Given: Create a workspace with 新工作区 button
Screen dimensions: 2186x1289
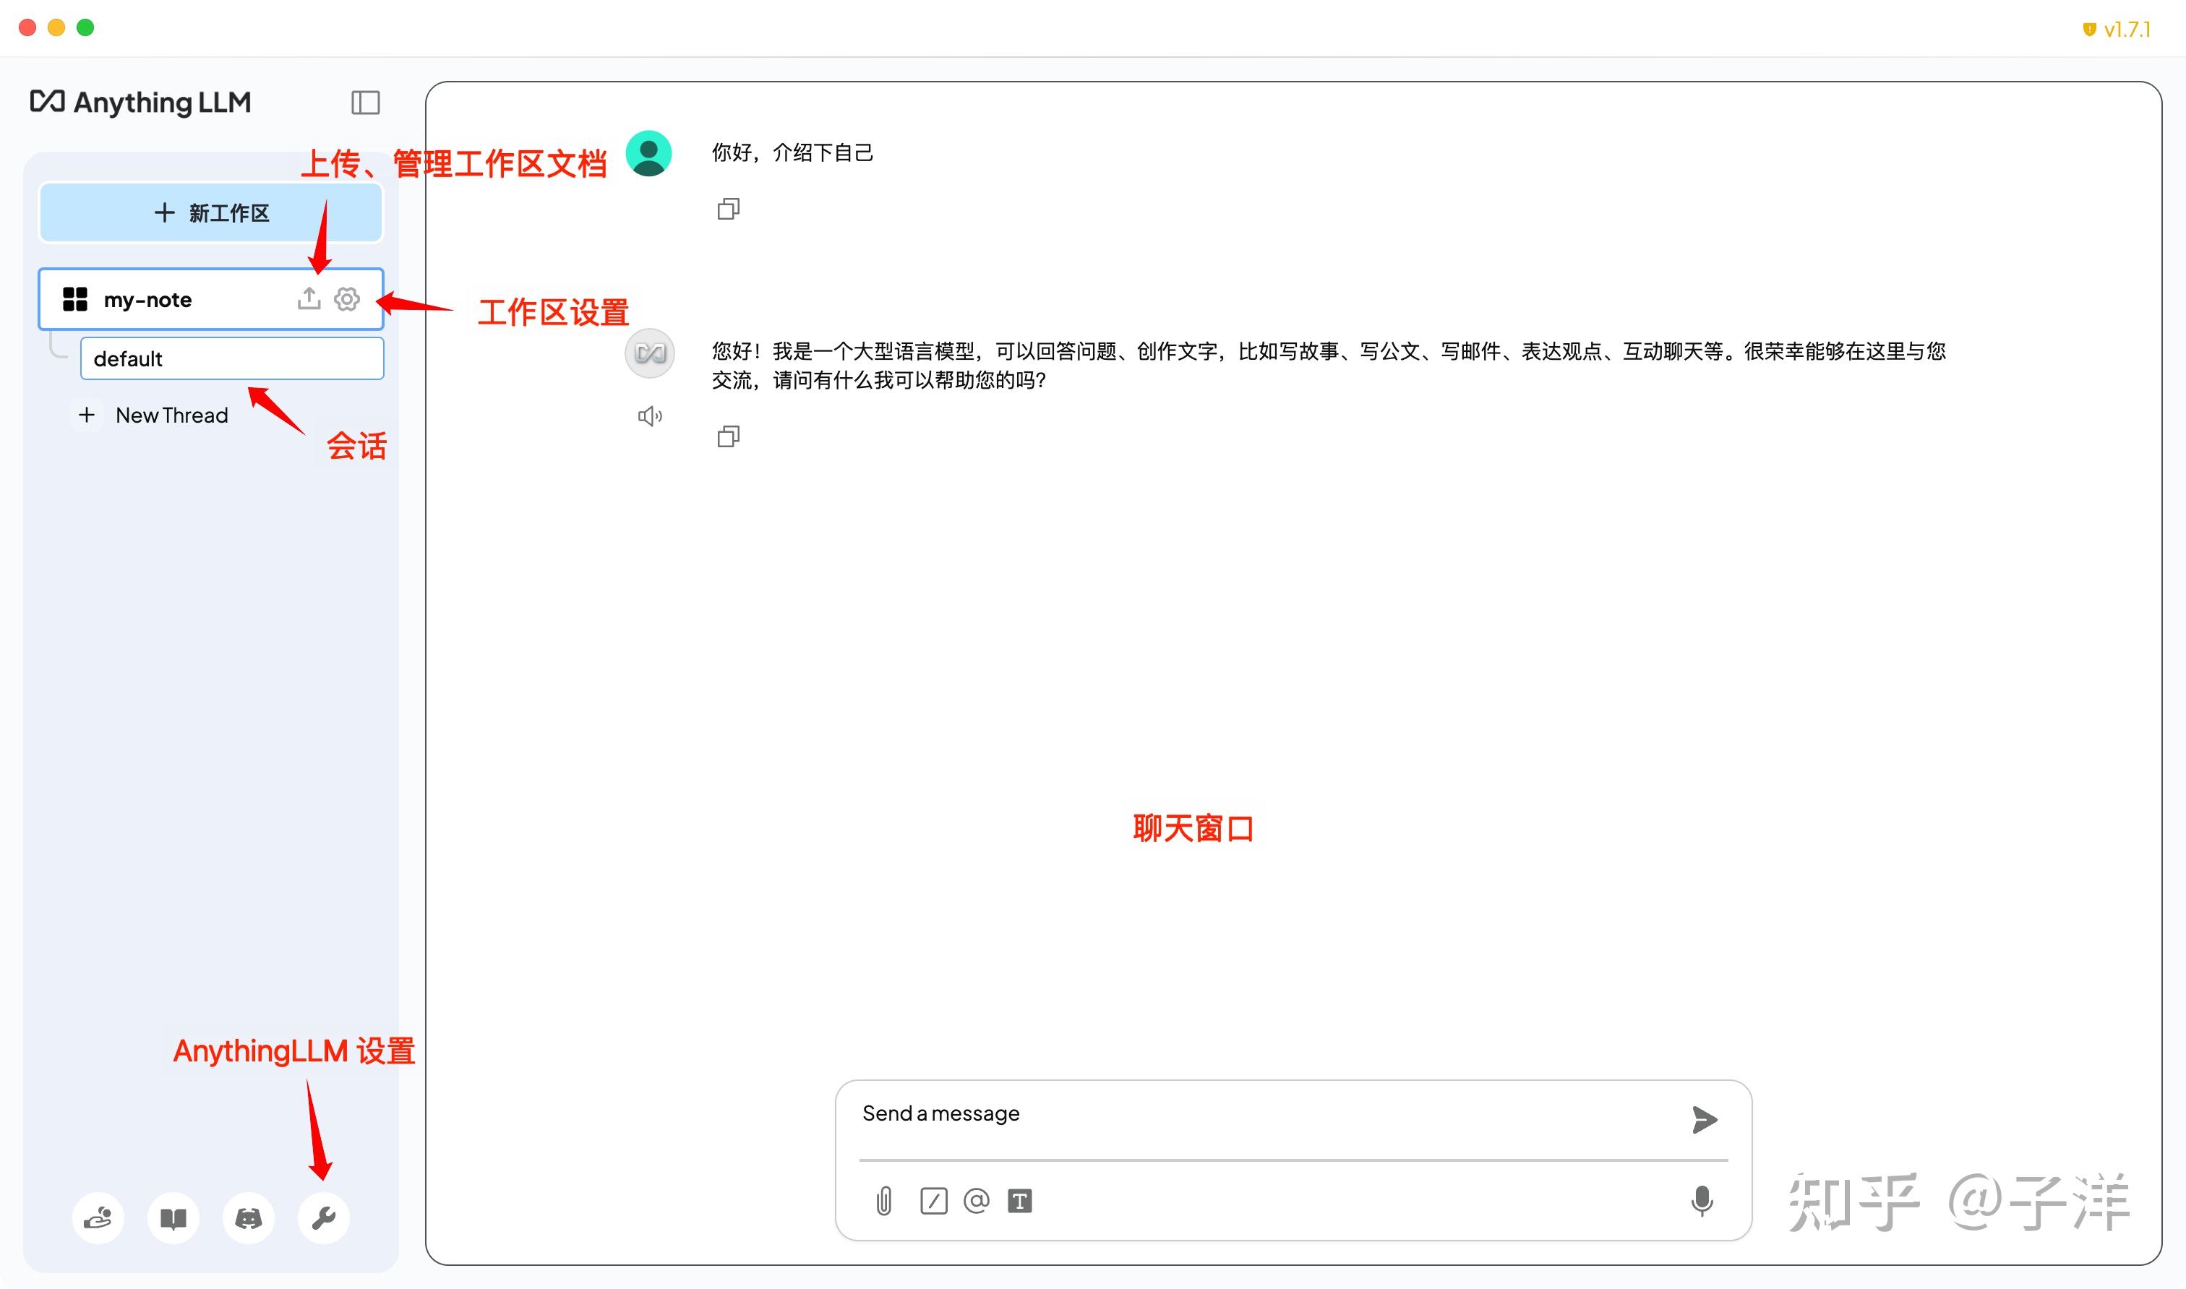Looking at the screenshot, I should [210, 213].
